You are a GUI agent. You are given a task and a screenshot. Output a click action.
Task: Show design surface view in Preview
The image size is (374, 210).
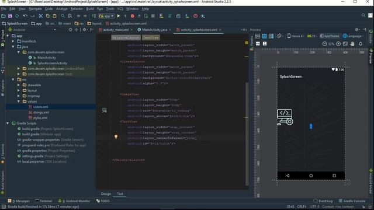(257, 36)
